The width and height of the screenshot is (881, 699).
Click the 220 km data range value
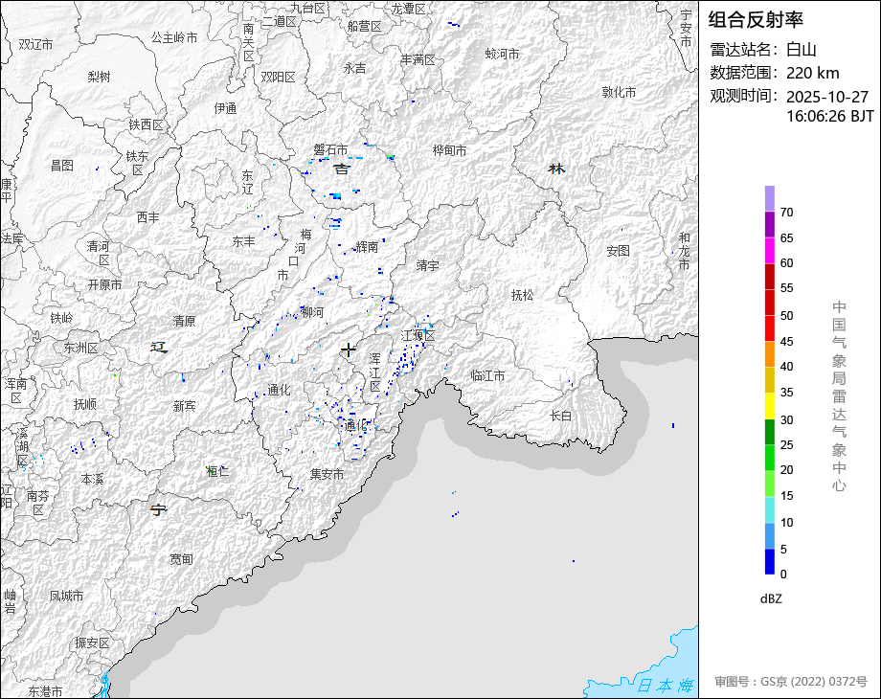812,73
